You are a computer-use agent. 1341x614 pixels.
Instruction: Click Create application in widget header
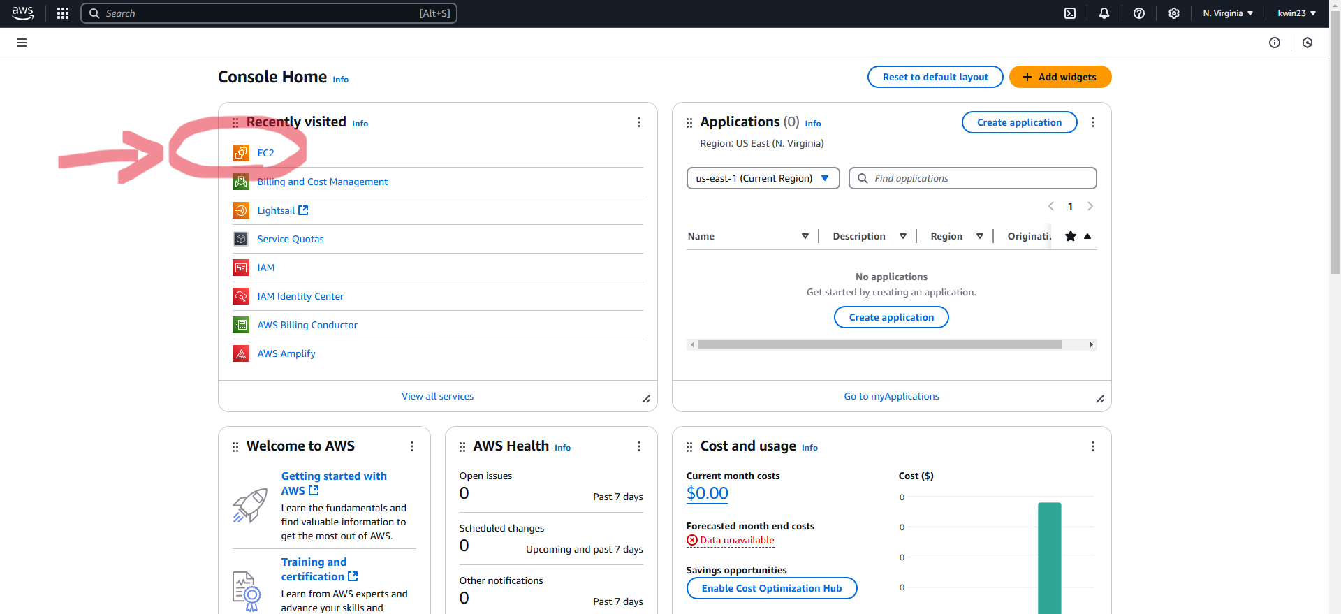point(1019,122)
